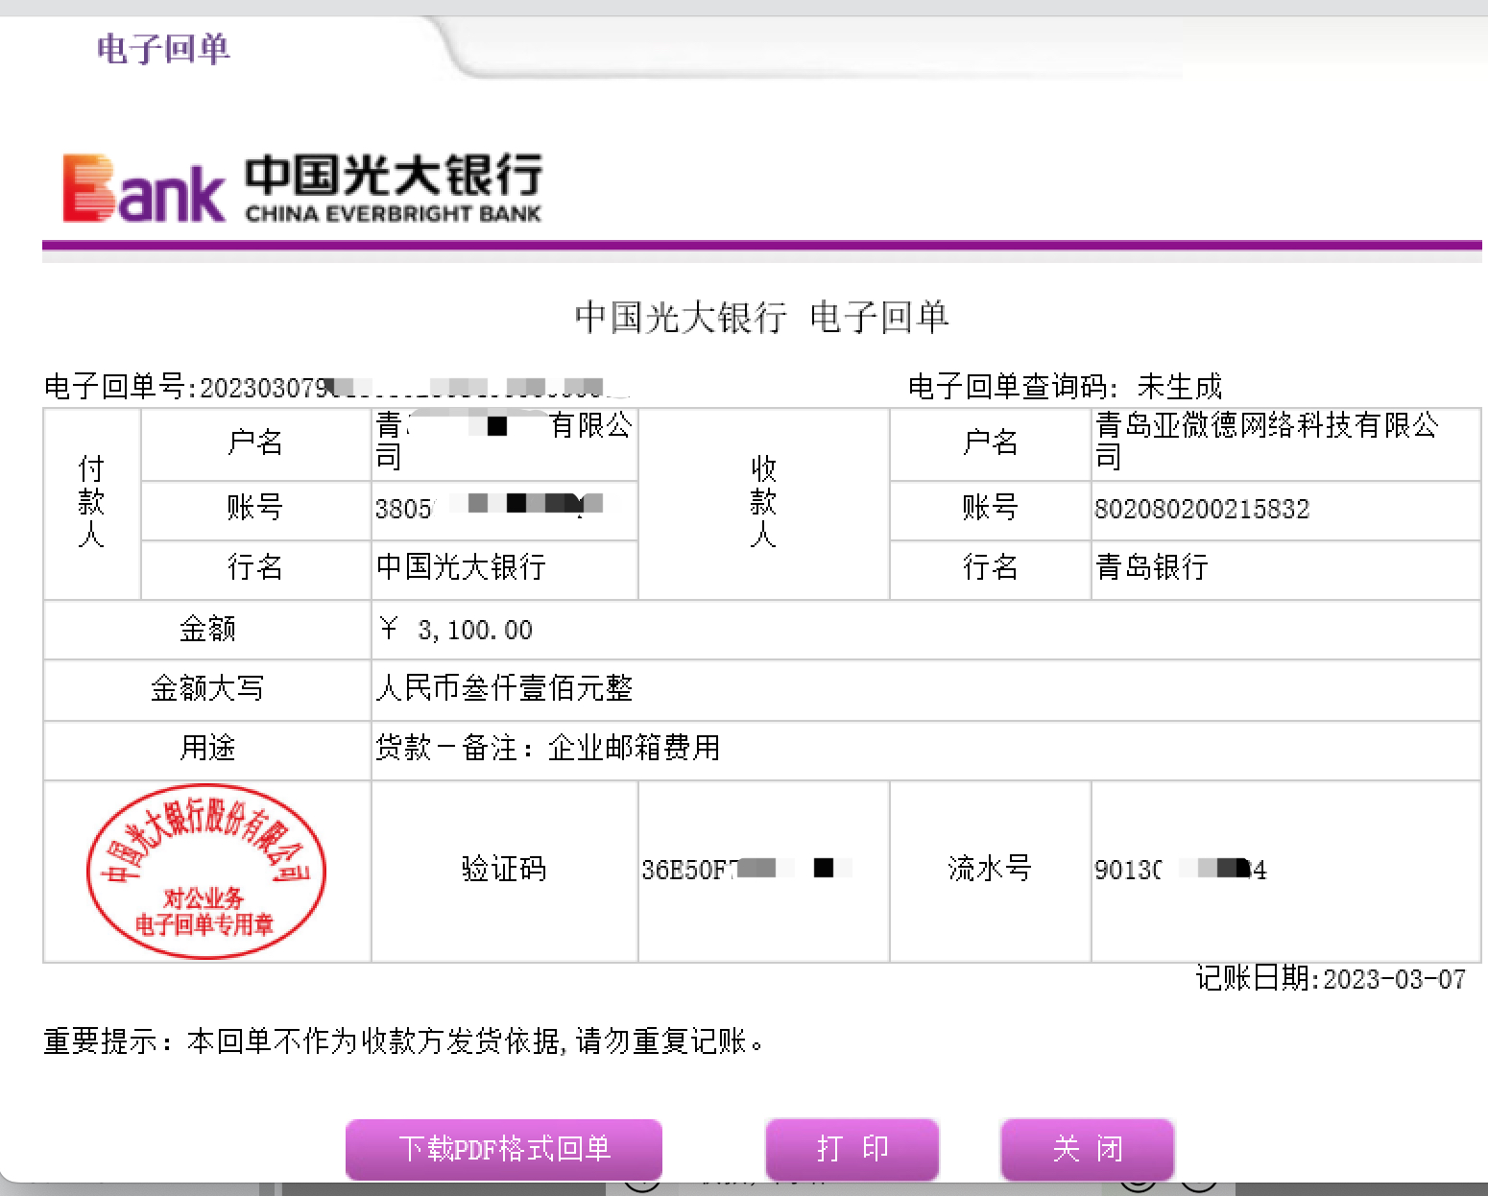The height and width of the screenshot is (1196, 1488).
Task: Select amount ¥ 3,100.00
Action: click(x=457, y=630)
